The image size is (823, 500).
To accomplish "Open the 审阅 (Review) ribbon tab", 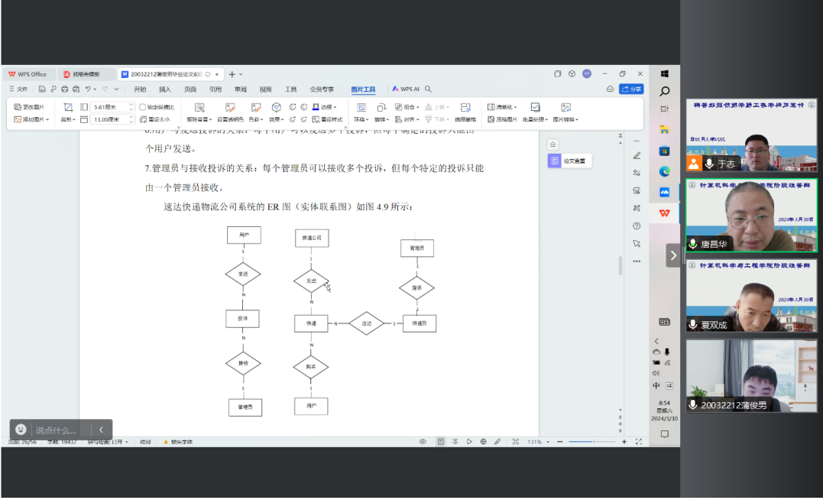I will (x=241, y=89).
